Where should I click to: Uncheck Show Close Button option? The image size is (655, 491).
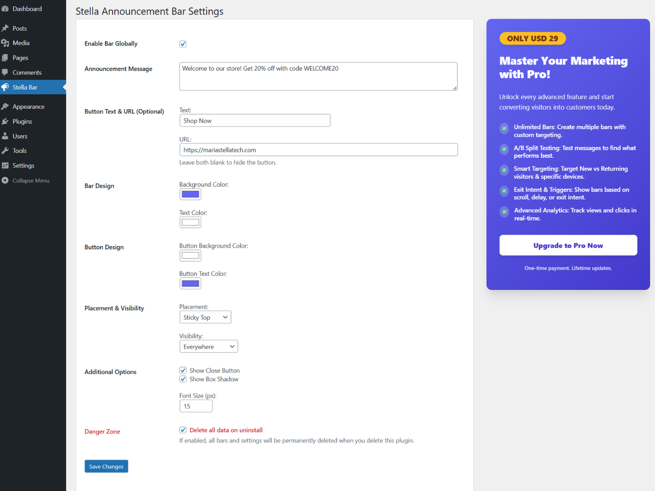click(x=182, y=370)
